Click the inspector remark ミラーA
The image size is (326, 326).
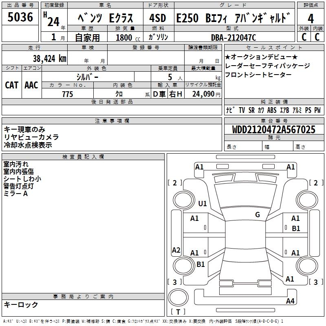pos(15,193)
